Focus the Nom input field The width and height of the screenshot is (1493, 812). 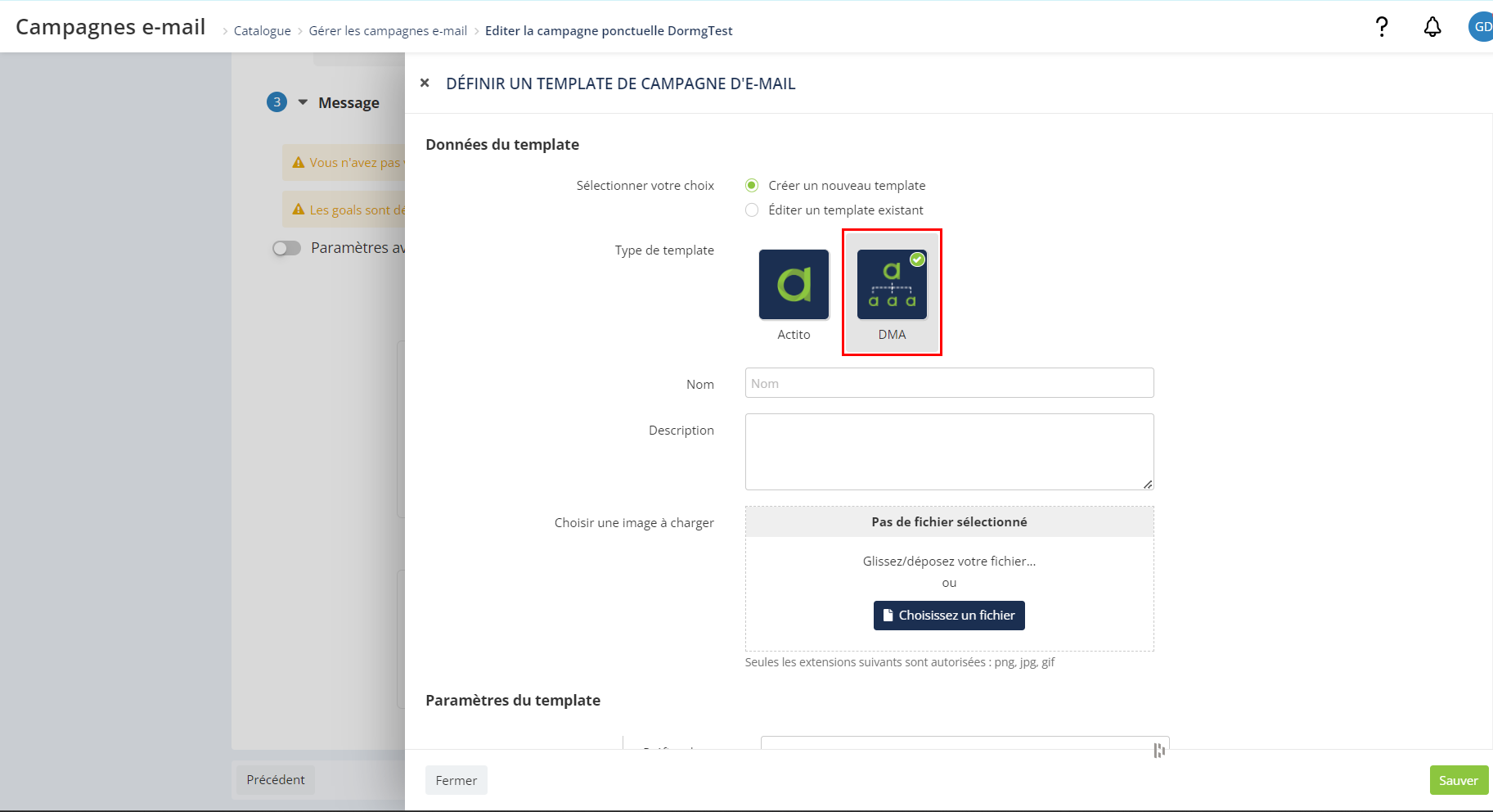click(x=949, y=383)
